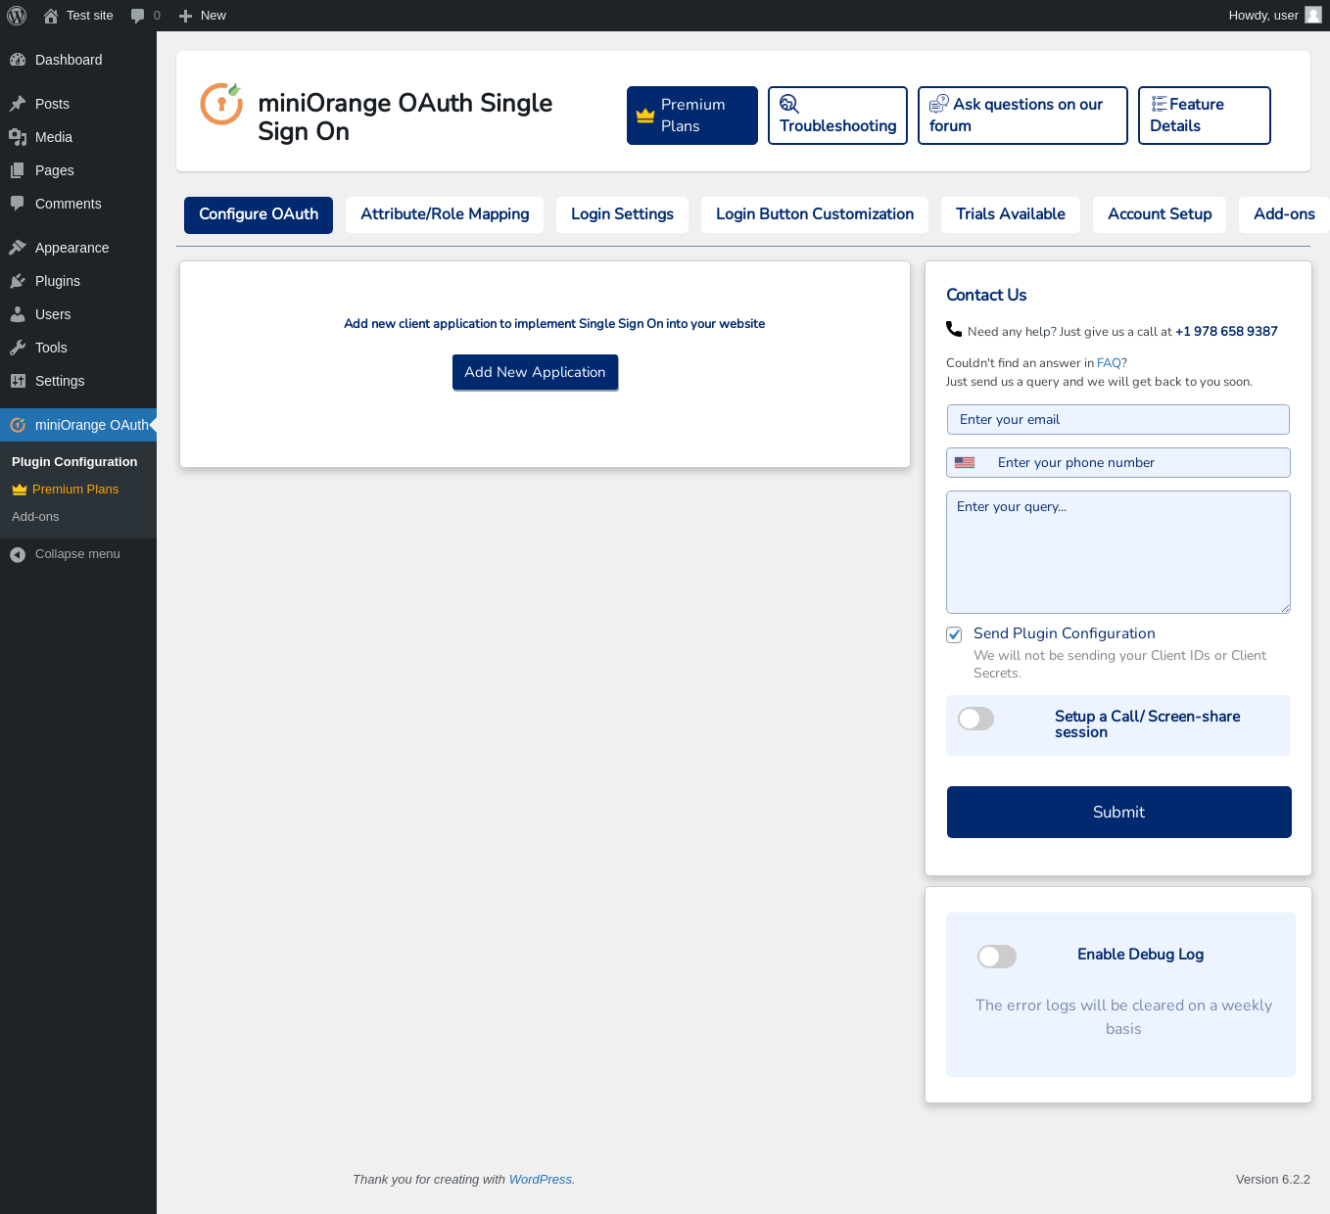The image size is (1330, 1214).
Task: Open the Add-ons tab
Action: pos(1284,214)
